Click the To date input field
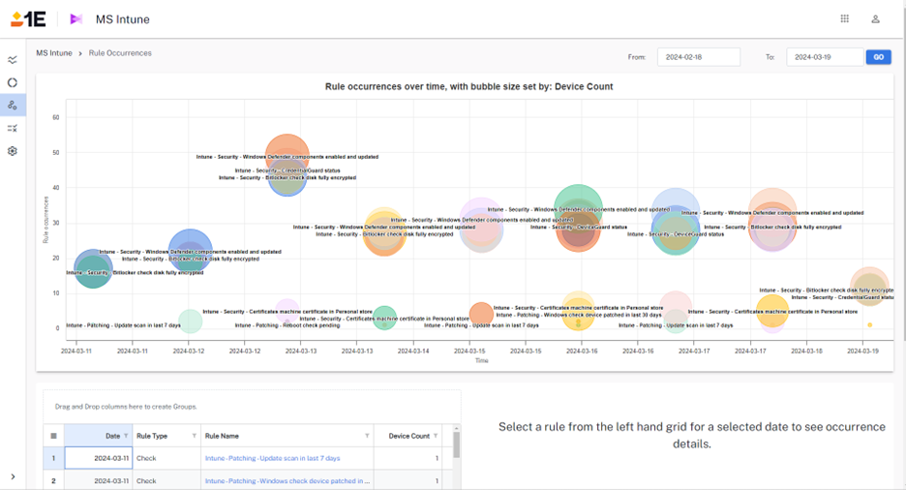The image size is (906, 490). coord(824,57)
